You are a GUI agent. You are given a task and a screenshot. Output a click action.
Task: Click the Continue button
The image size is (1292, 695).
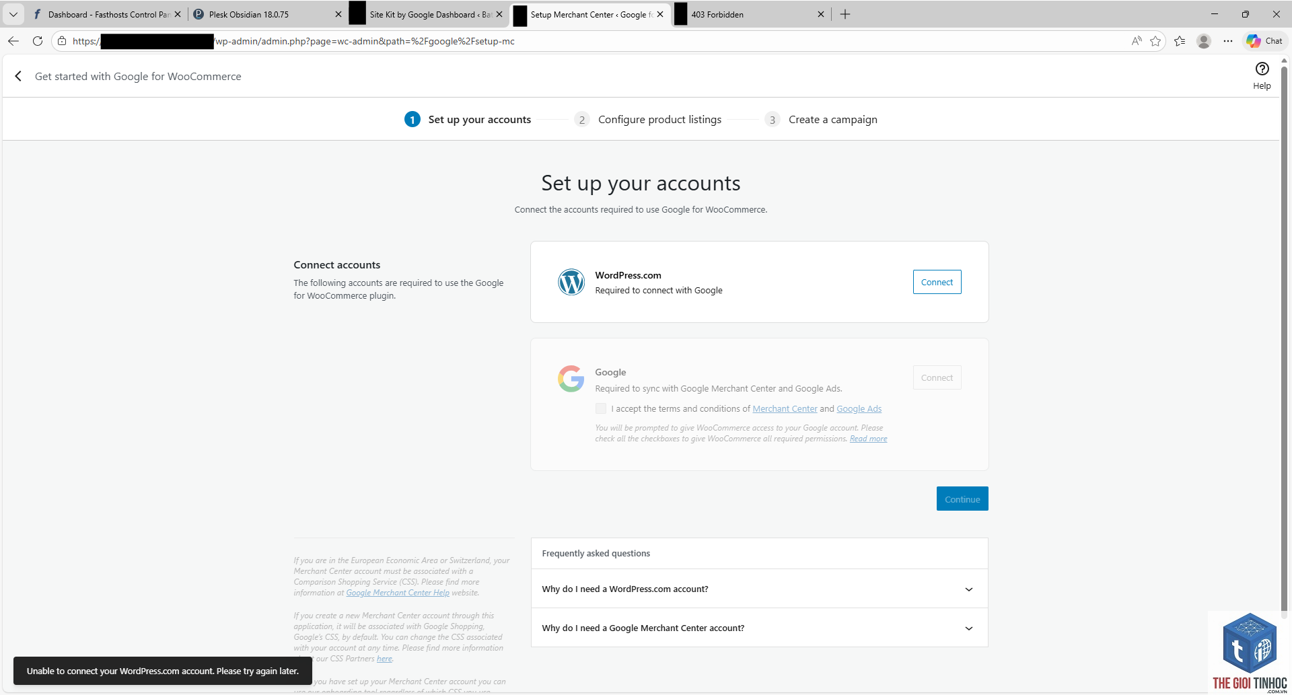coord(962,499)
